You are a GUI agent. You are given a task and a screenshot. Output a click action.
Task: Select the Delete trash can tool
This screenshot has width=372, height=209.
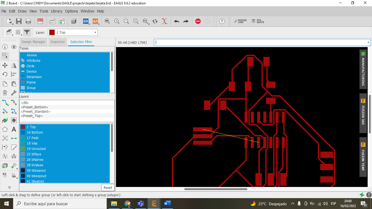pyautogui.click(x=5, y=93)
